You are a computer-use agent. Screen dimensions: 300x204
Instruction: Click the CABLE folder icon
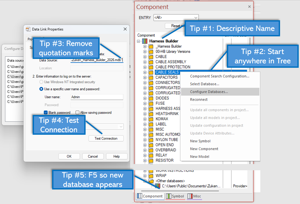click(151, 57)
